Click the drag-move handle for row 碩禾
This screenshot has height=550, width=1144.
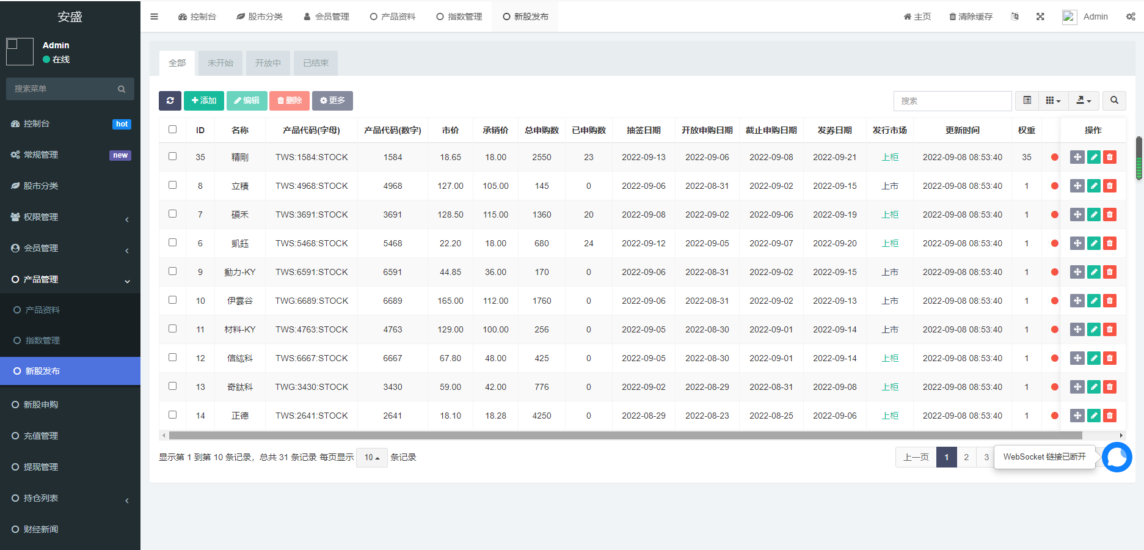click(1077, 215)
